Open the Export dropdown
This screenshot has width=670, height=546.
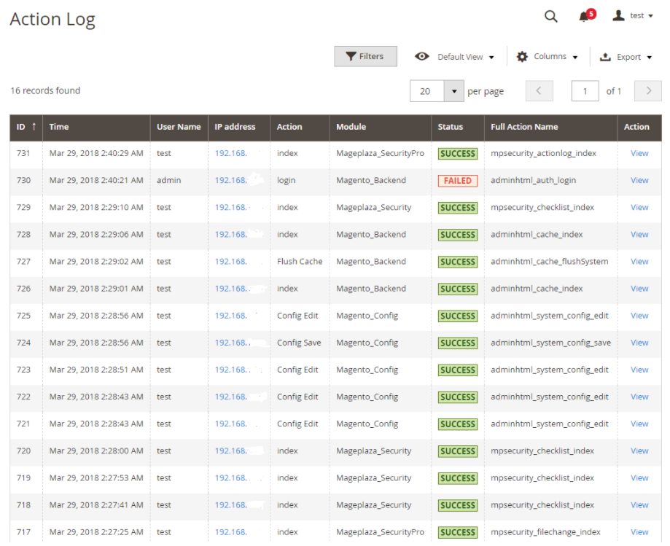tap(634, 57)
